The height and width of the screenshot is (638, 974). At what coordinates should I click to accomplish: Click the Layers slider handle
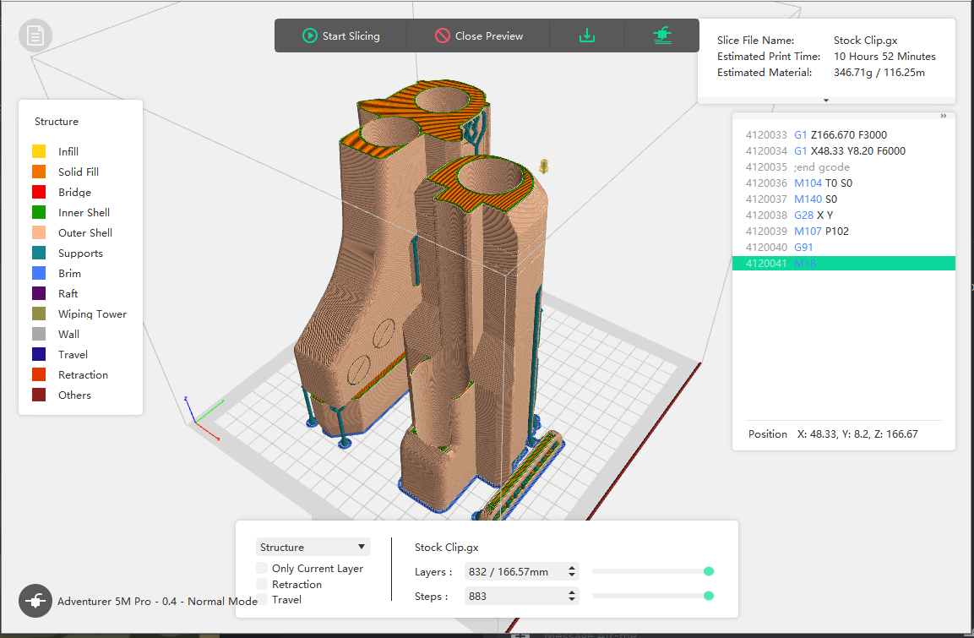(709, 572)
